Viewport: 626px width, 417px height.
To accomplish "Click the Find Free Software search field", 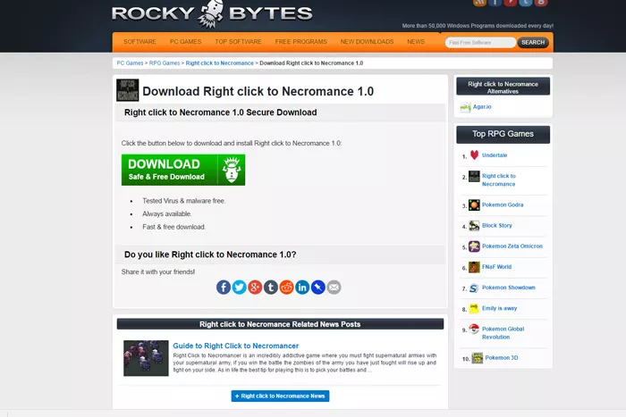I will [480, 42].
